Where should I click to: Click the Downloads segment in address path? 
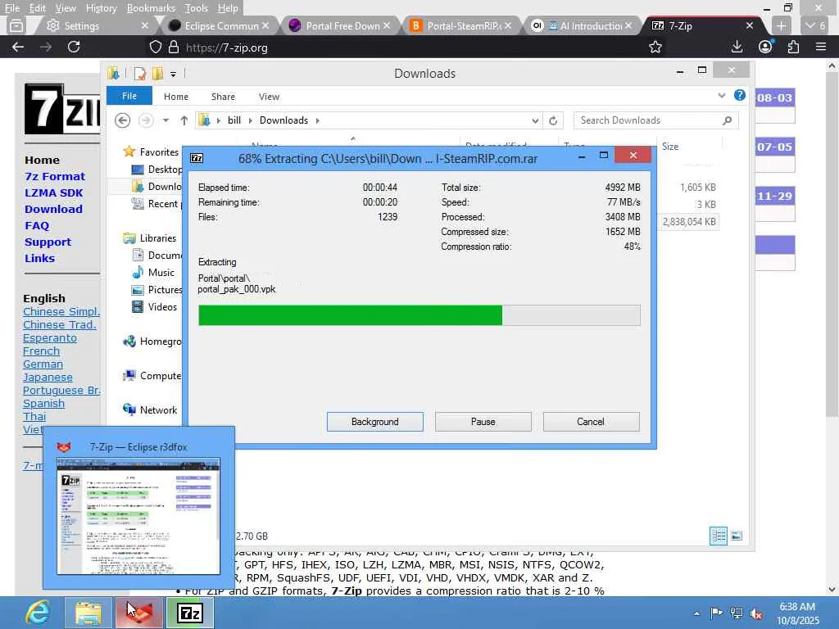point(283,120)
